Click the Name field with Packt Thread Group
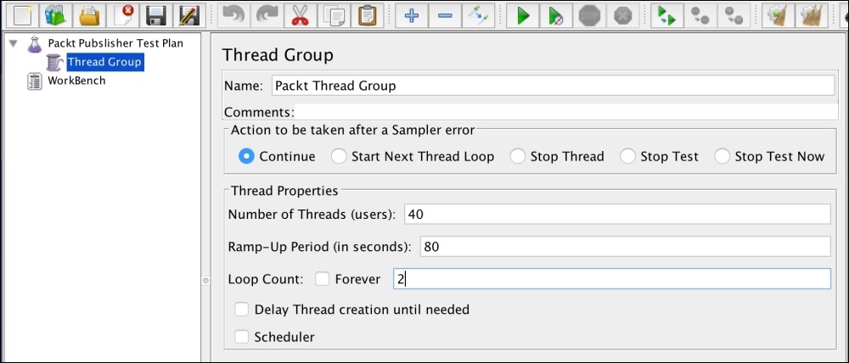Screen dimensions: 849x363 (553, 86)
